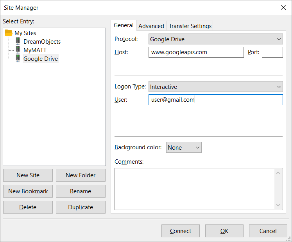Focus the Port input field
292x242 pixels.
point(272,52)
